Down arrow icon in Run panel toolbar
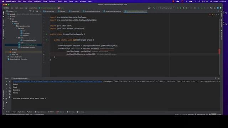 (x=10, y=85)
